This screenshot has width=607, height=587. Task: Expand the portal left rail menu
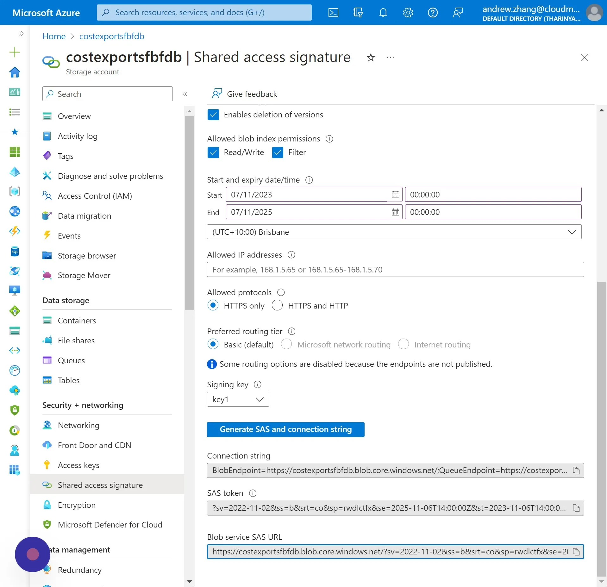(21, 34)
